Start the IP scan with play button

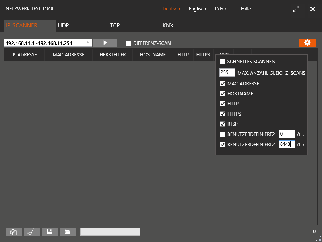[x=105, y=43]
